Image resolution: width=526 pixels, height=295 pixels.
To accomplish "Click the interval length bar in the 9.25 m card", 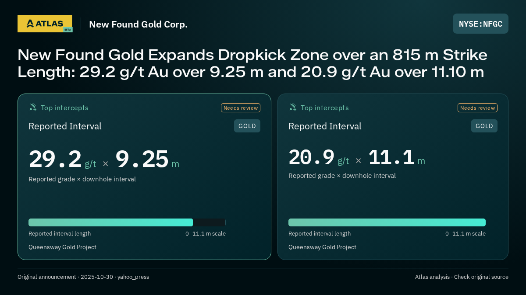I will click(127, 222).
